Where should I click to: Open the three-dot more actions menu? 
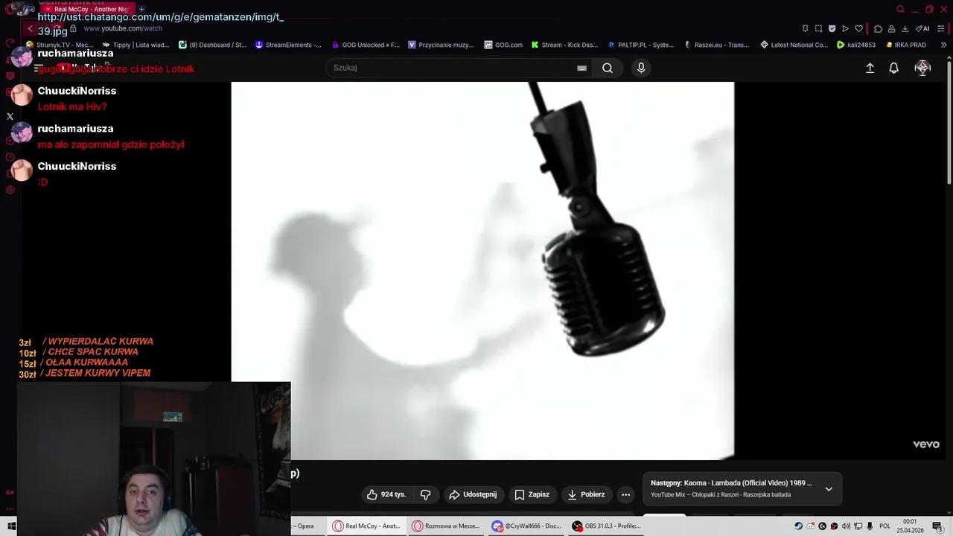click(x=626, y=494)
